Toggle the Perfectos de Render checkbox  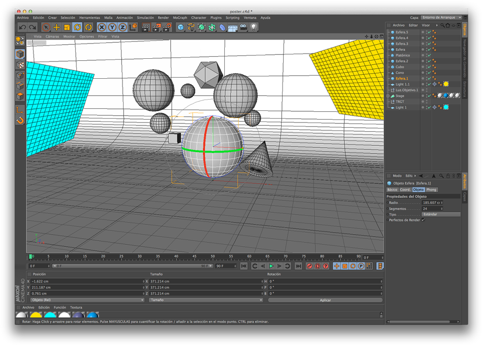point(423,220)
